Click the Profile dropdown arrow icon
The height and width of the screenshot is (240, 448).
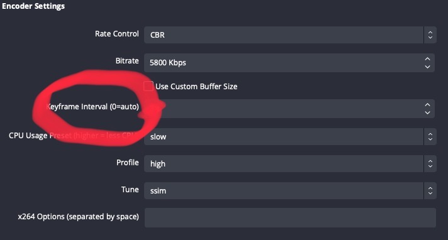click(430, 164)
